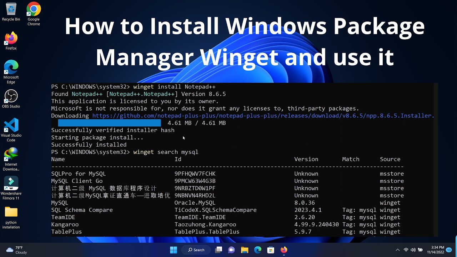Launch OBS Studio from the desktop
Screen dimensions: 457x257
[x=11, y=99]
